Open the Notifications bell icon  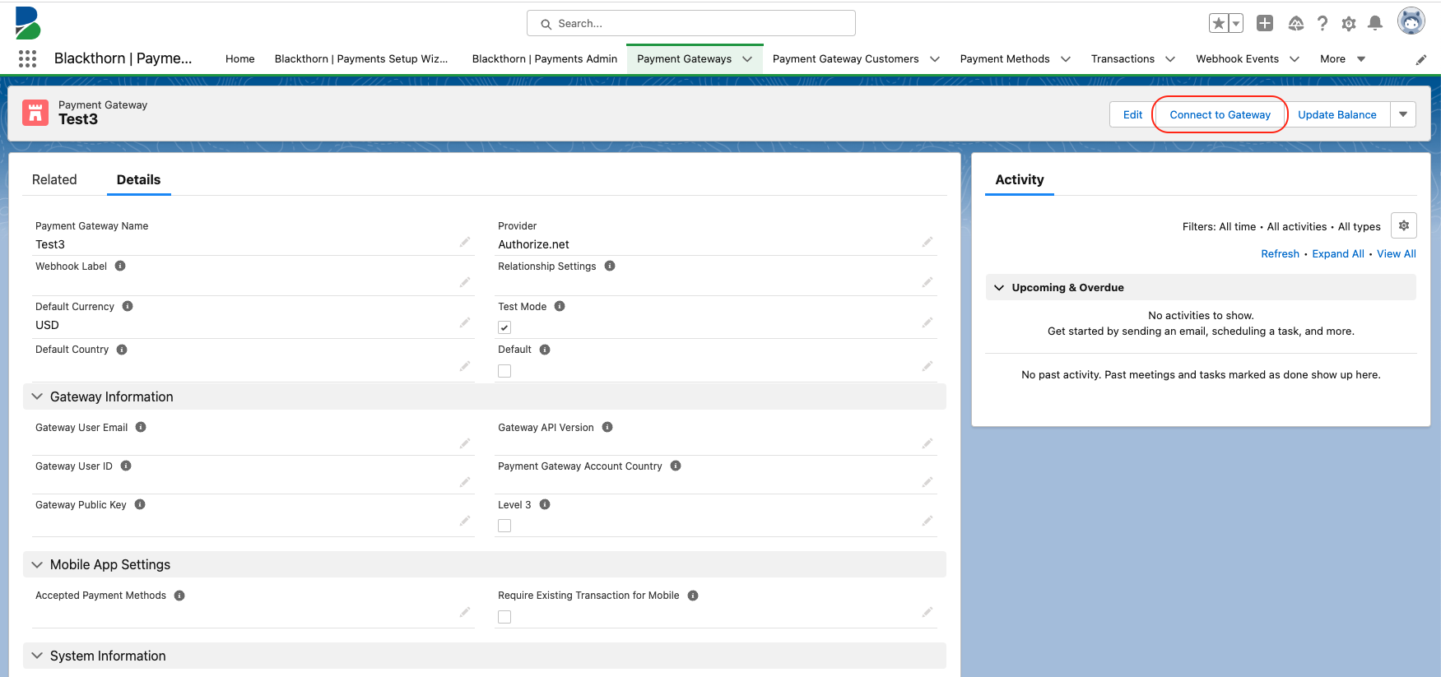tap(1375, 23)
